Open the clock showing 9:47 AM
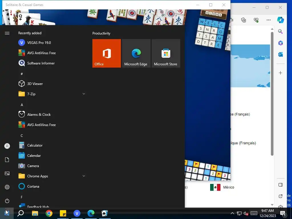The height and width of the screenshot is (219, 292). [x=267, y=213]
